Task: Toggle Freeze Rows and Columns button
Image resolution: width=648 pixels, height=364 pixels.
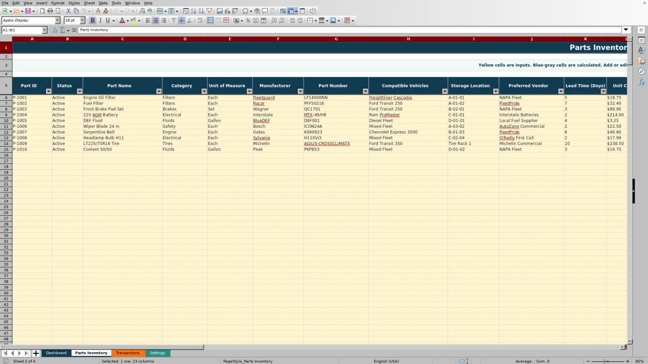Action: pyautogui.click(x=291, y=11)
